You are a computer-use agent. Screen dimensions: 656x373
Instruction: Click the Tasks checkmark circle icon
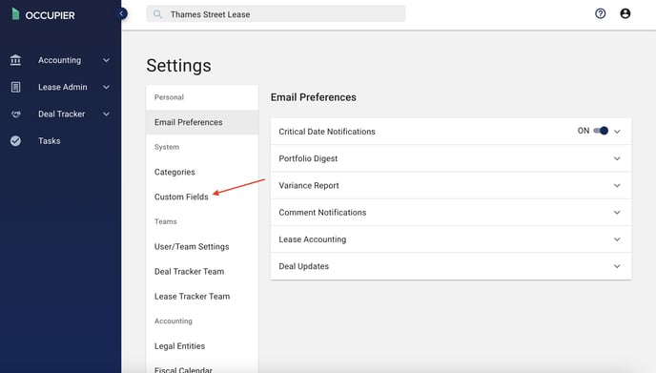[x=15, y=141]
